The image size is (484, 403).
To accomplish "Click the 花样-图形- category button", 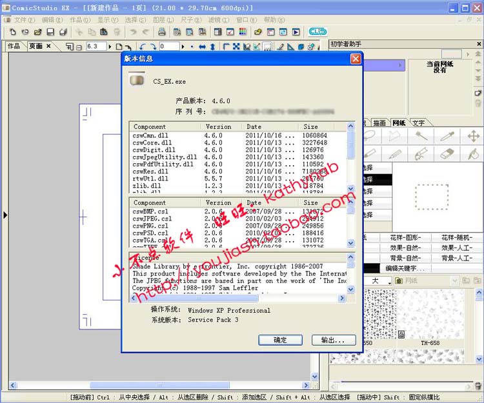I will pyautogui.click(x=405, y=237).
